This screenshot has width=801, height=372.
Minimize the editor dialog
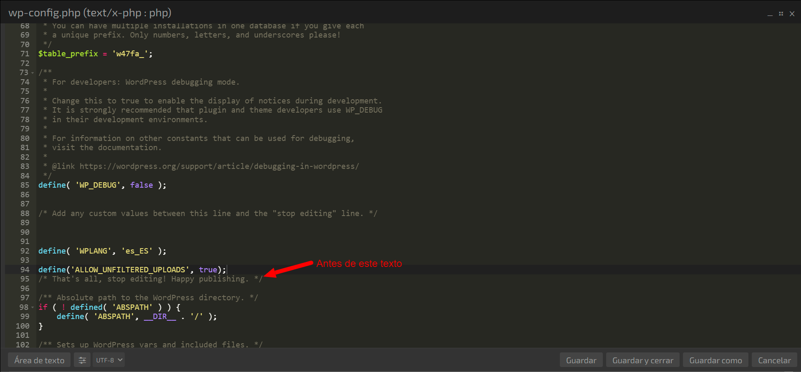click(x=770, y=14)
